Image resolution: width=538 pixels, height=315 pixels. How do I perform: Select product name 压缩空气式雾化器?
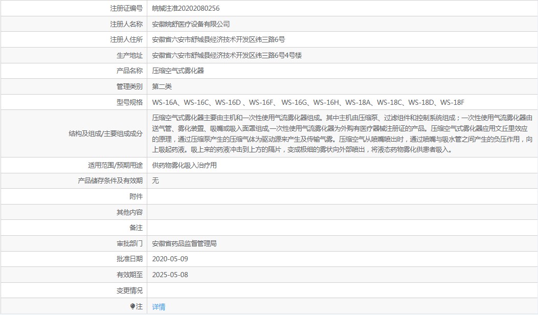pyautogui.click(x=178, y=71)
